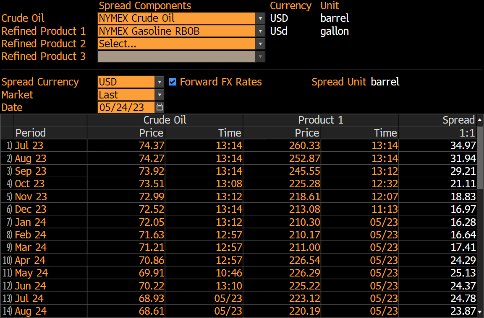This screenshot has width=484, height=318.
Task: Click crude time 10:46 in May 24 row
Action: 229,273
